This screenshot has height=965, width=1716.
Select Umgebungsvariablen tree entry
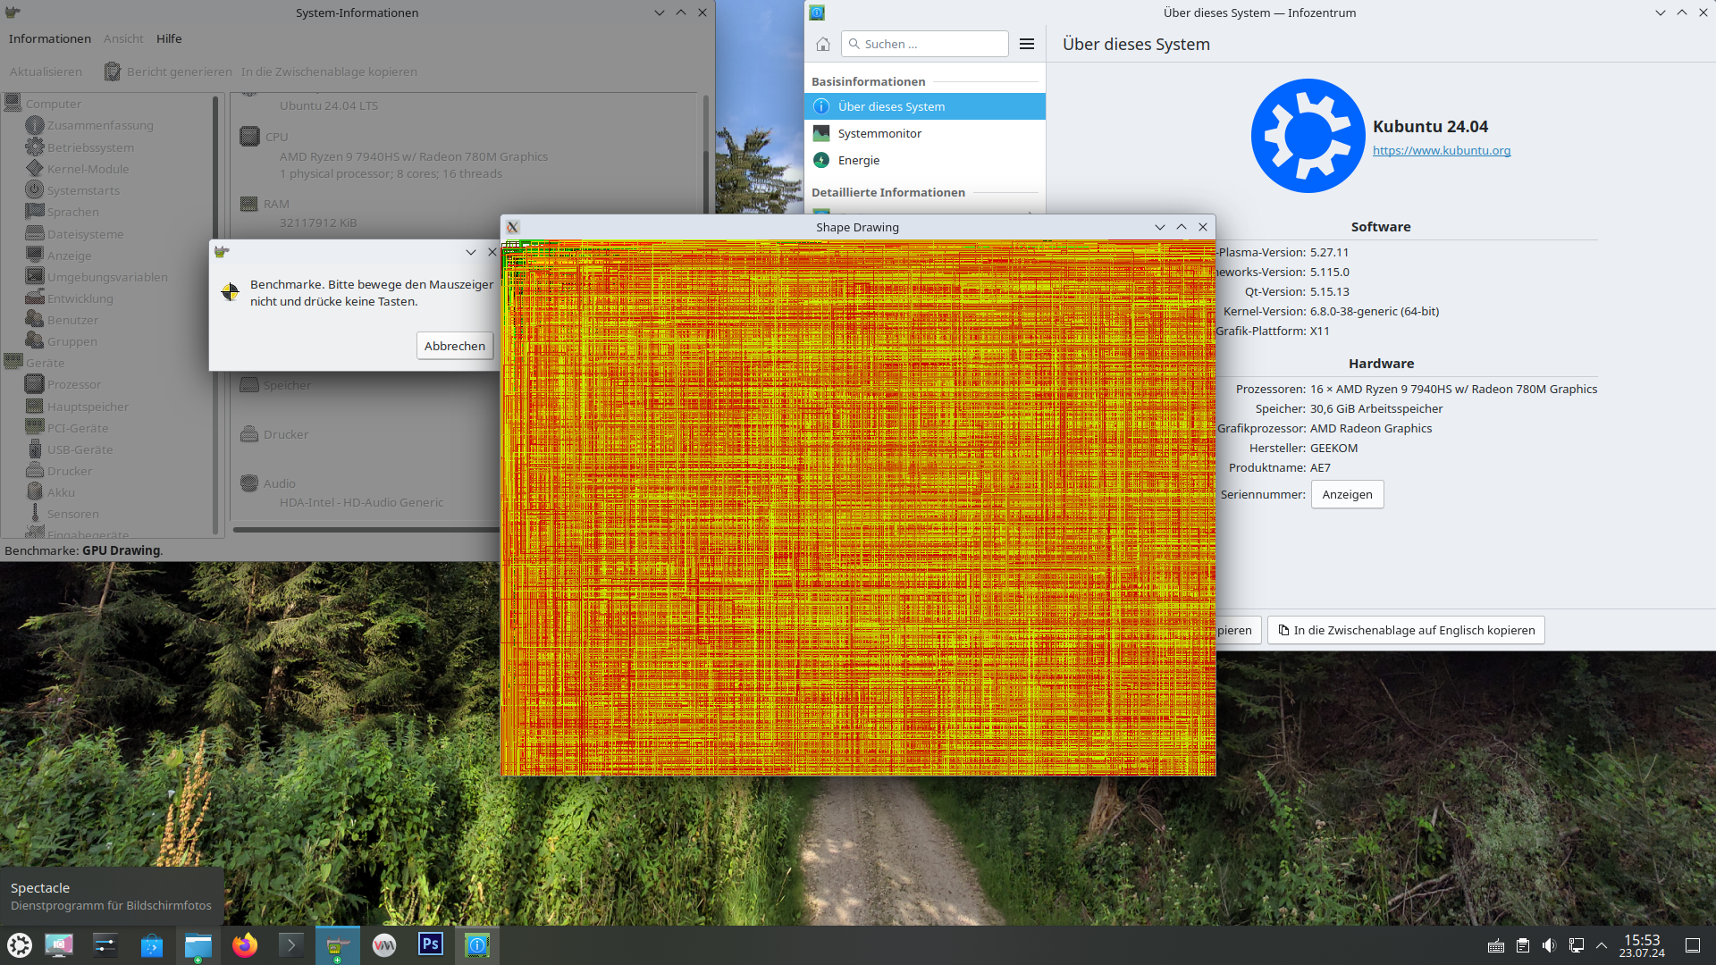pyautogui.click(x=107, y=277)
